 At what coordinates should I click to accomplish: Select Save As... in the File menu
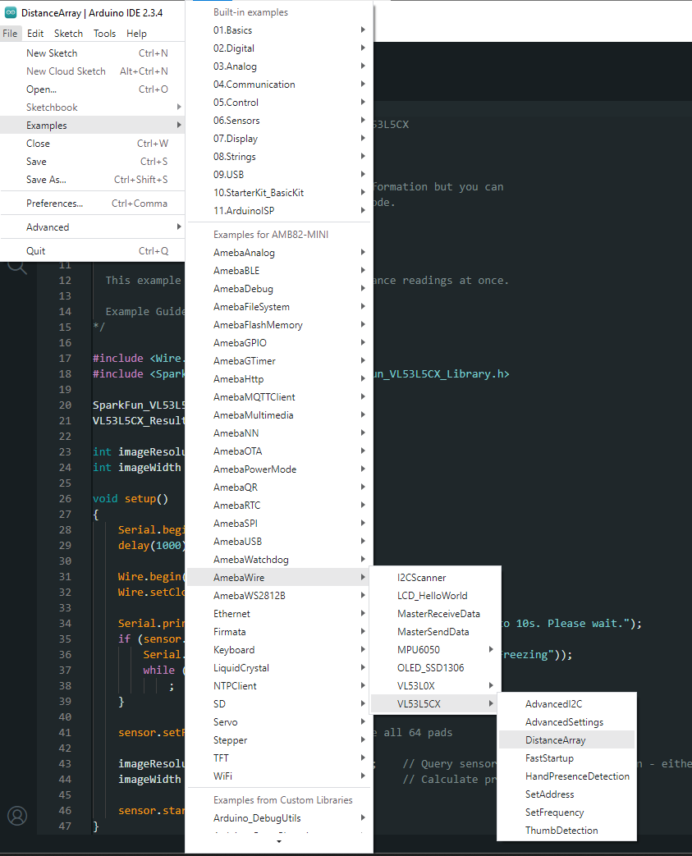click(x=46, y=180)
